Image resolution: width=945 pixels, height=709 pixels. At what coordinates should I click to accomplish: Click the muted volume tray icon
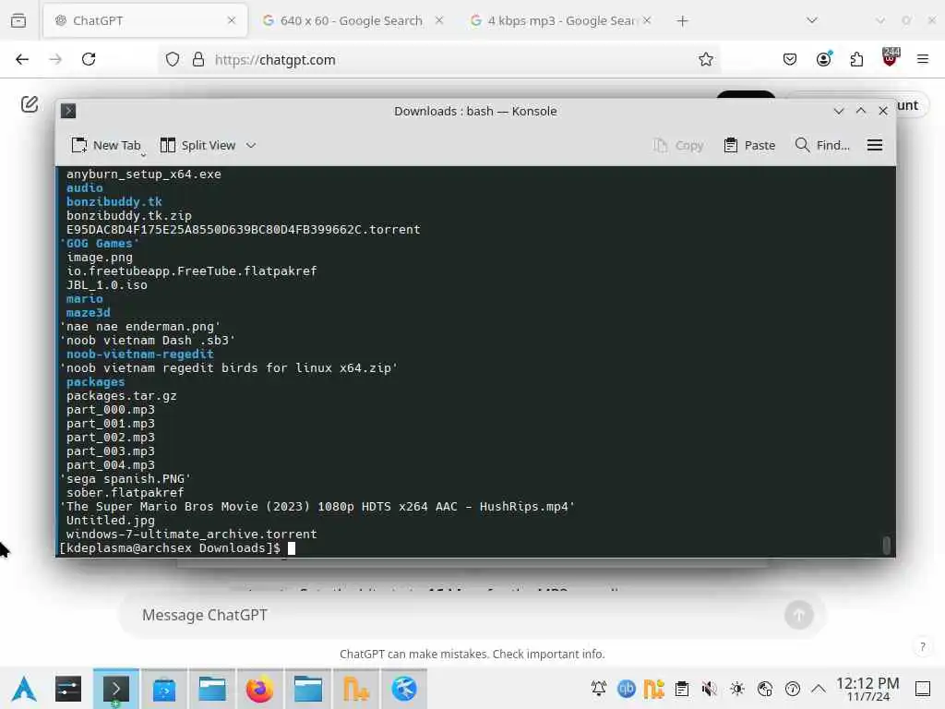710,689
